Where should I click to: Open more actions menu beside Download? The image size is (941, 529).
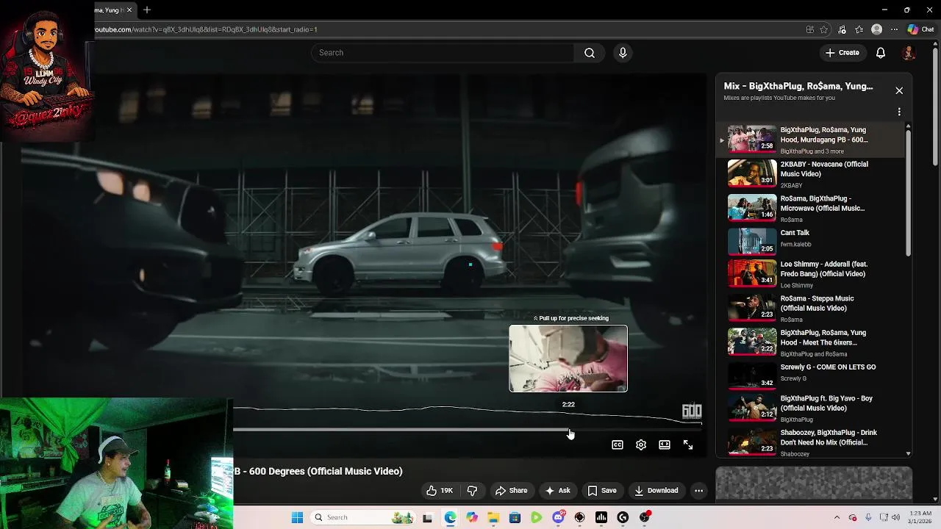coord(699,491)
